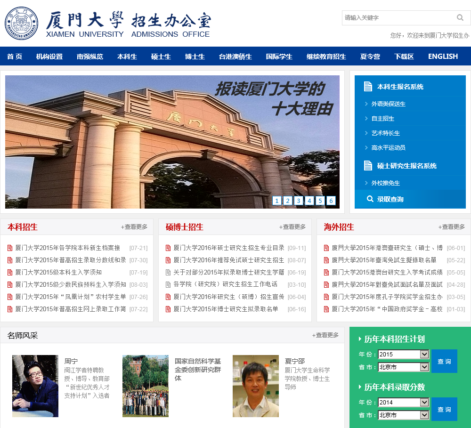The height and width of the screenshot is (428, 471).
Task: Click document icon beside 本科生报名系统
Action: pos(368,87)
